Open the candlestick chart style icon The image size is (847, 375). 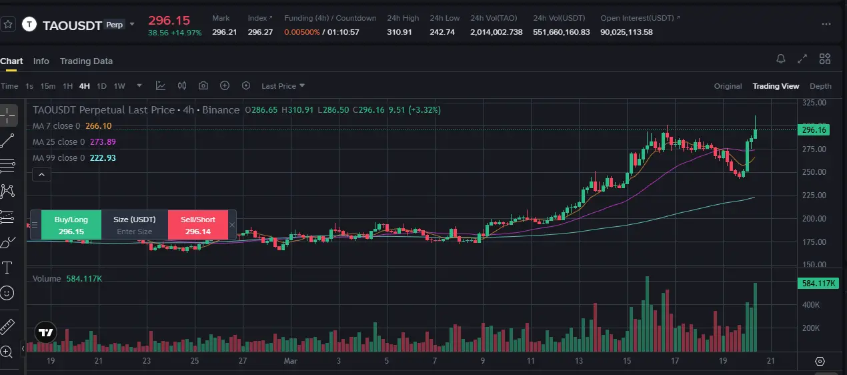coord(182,85)
